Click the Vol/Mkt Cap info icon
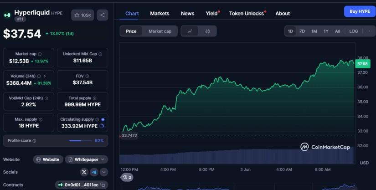This screenshot has width=376, height=190. (46, 98)
